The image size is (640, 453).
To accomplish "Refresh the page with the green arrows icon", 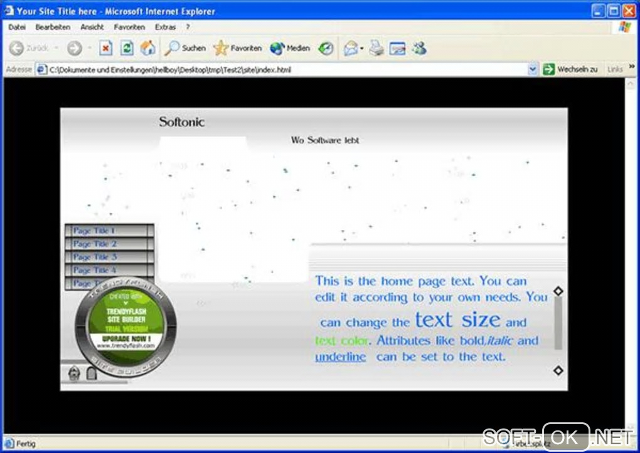I will 127,48.
